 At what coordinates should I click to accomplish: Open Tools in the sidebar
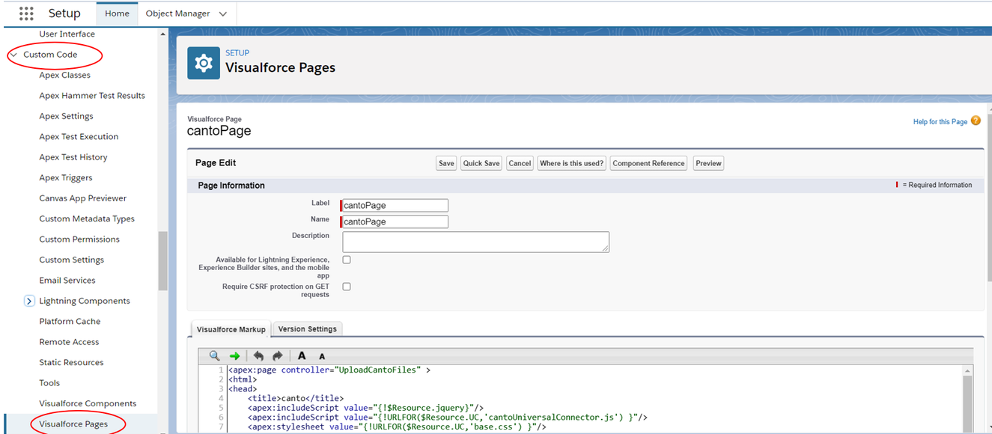(x=49, y=383)
